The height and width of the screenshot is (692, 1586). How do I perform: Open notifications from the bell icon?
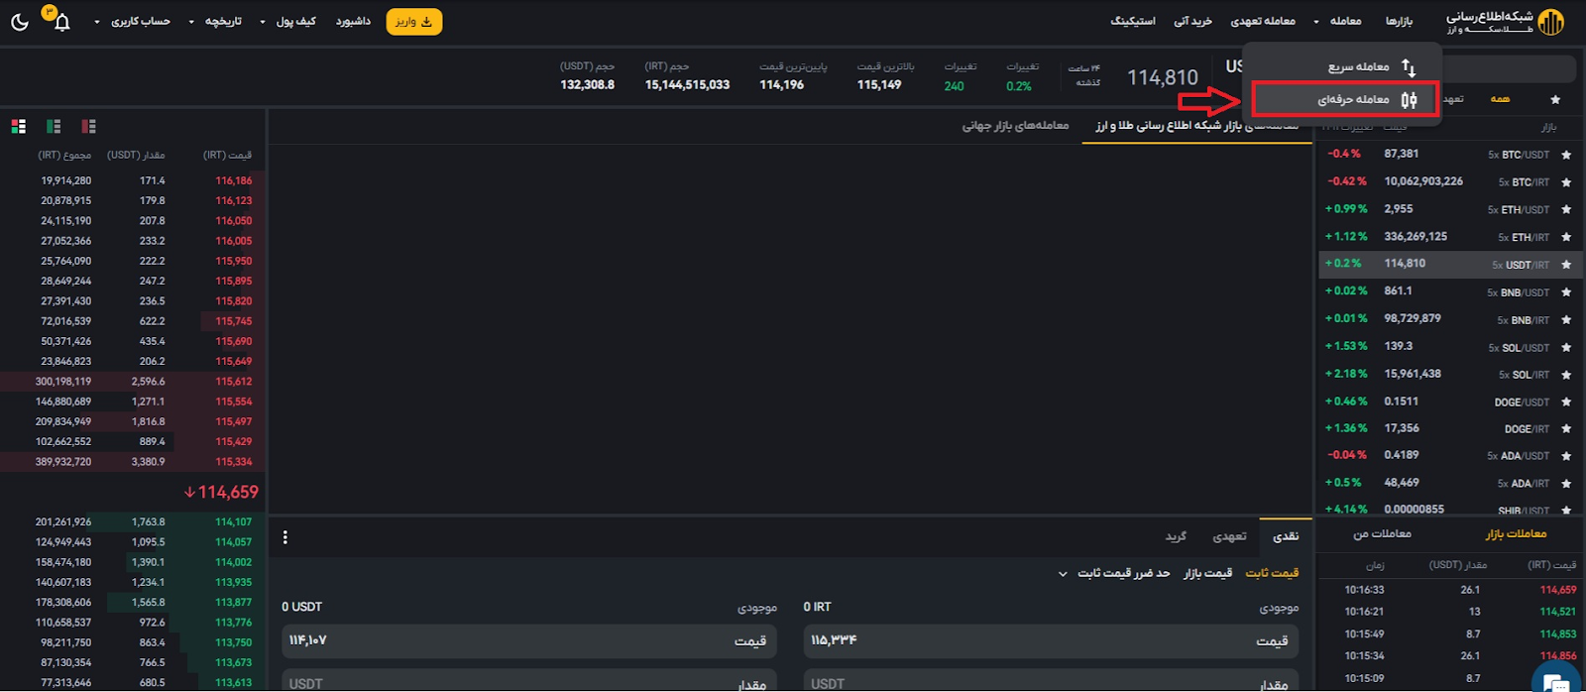(61, 22)
